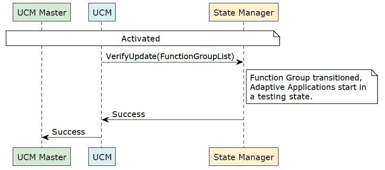Select the bottom UCM Master box
The height and width of the screenshot is (170, 385).
(42, 157)
